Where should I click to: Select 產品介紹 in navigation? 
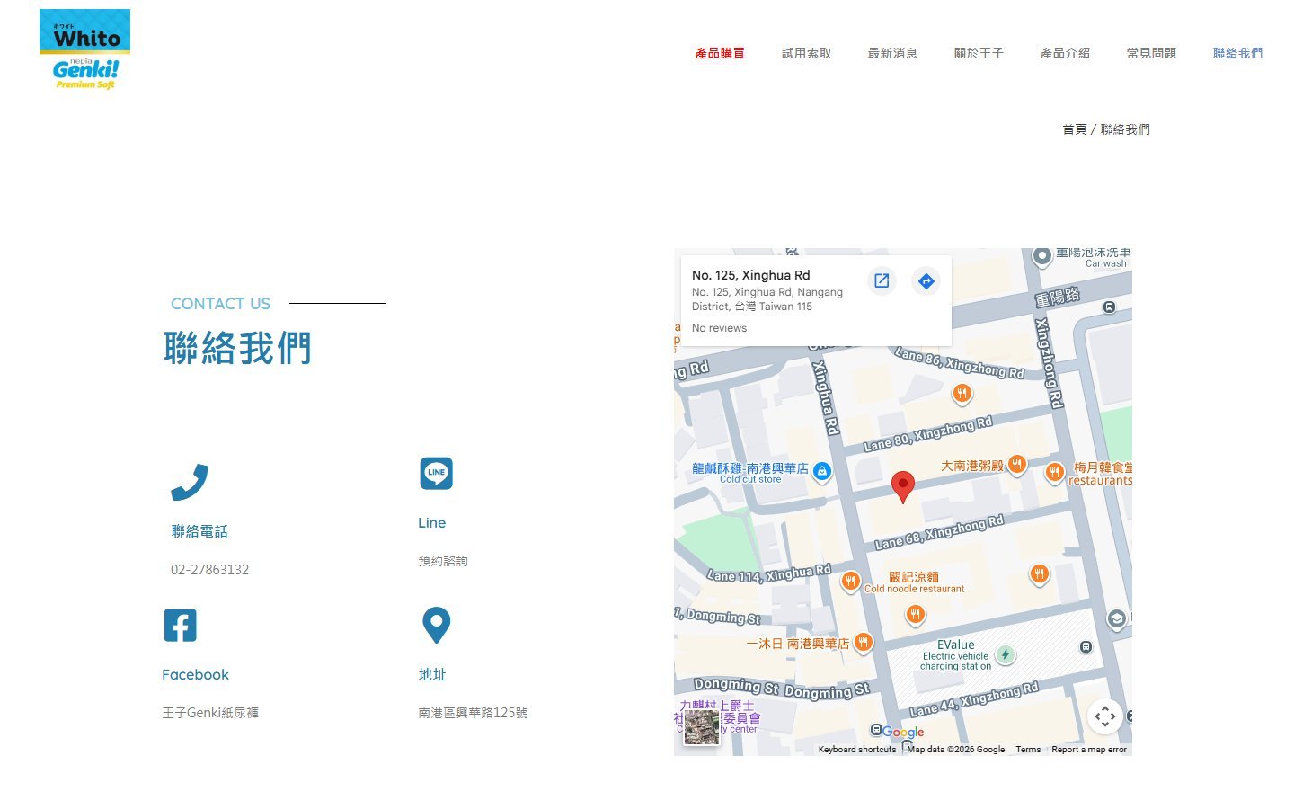[x=1065, y=54]
